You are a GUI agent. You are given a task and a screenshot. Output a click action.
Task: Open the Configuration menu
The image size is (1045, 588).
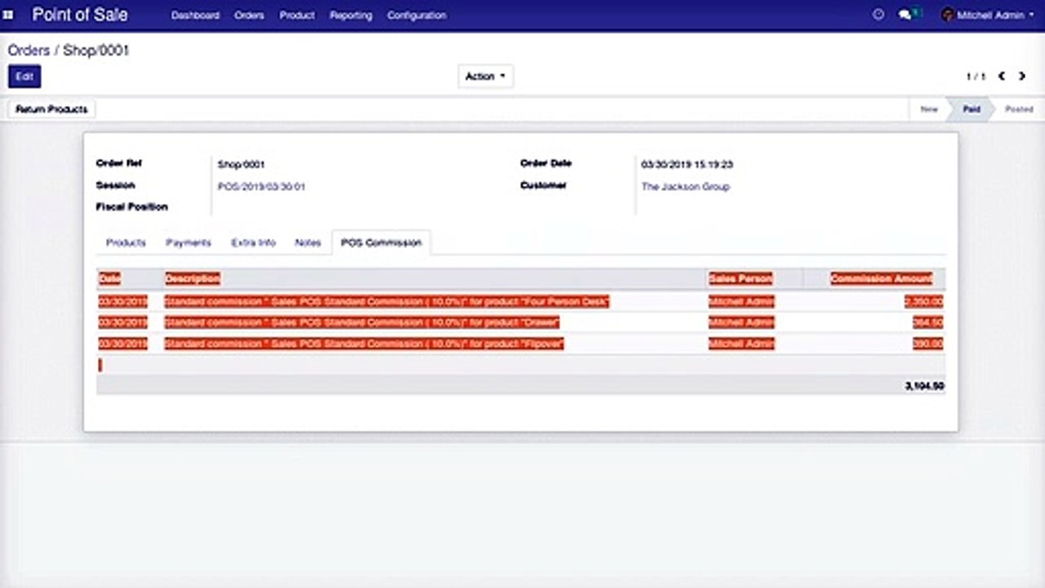416,15
